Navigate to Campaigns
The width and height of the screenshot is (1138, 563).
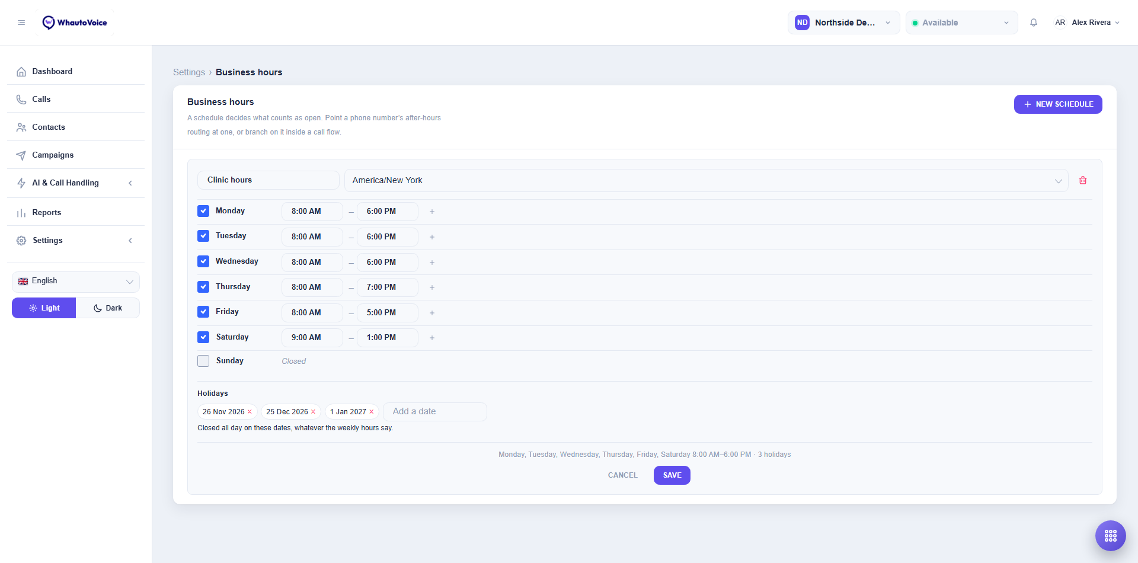point(76,155)
